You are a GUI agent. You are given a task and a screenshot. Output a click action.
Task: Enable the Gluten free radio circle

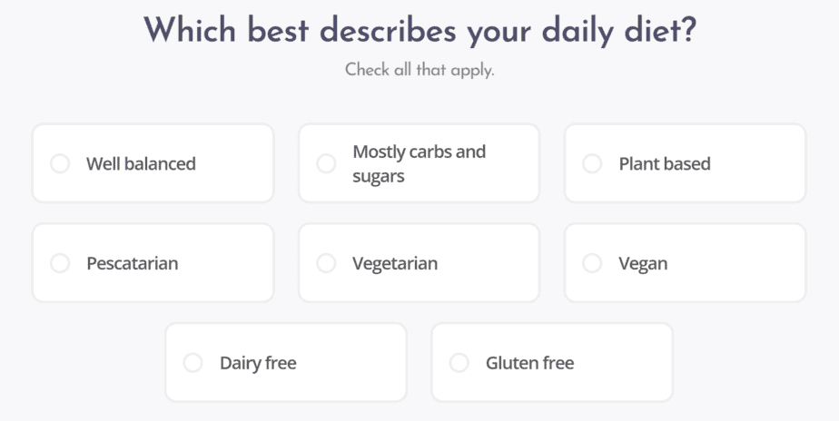coord(459,363)
